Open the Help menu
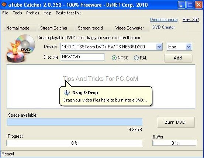The width and height of the screenshot is (204, 158). (47, 13)
